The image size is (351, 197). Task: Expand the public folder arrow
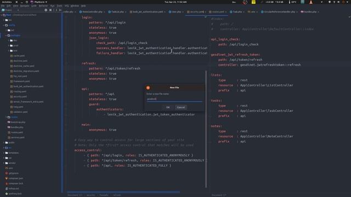(x=4, y=142)
